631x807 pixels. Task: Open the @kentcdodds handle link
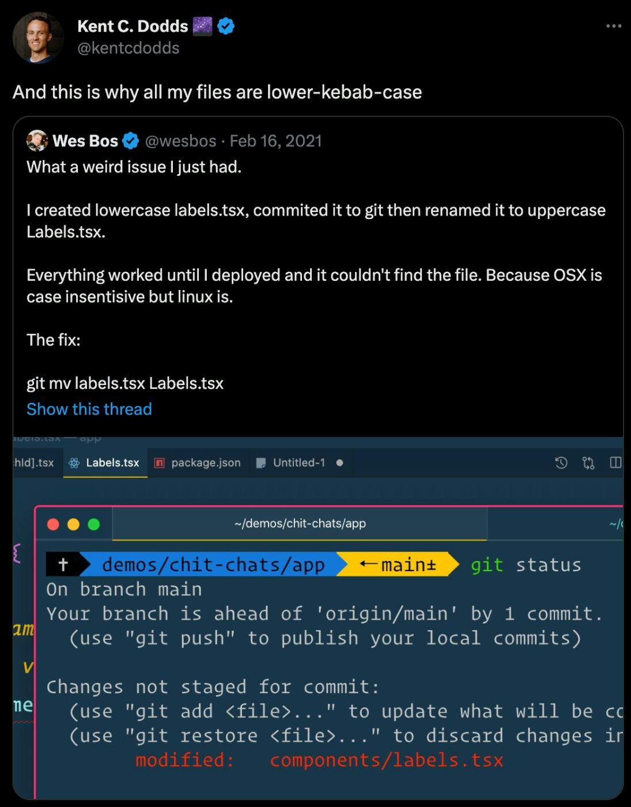[x=129, y=48]
